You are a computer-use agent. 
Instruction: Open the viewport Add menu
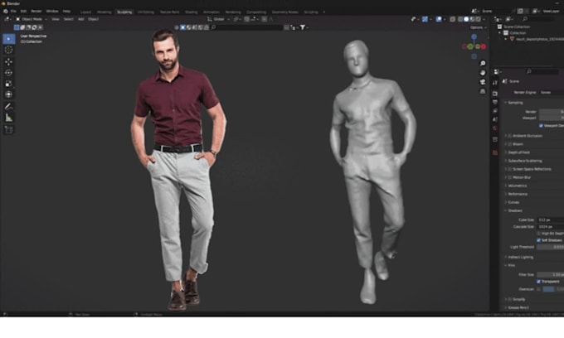coord(81,19)
